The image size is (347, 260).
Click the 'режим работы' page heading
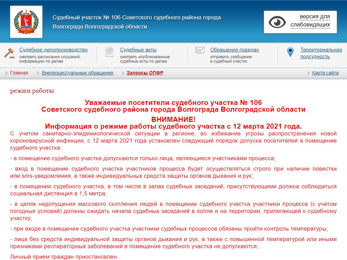32,91
